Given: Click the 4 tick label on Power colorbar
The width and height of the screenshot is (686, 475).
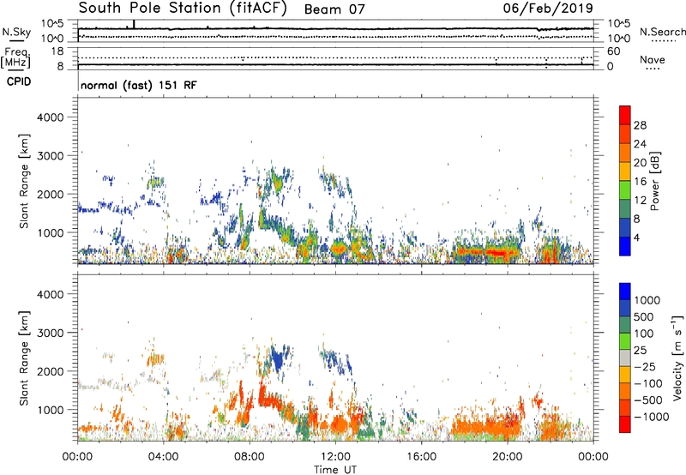Looking at the screenshot, I should click(x=637, y=237).
